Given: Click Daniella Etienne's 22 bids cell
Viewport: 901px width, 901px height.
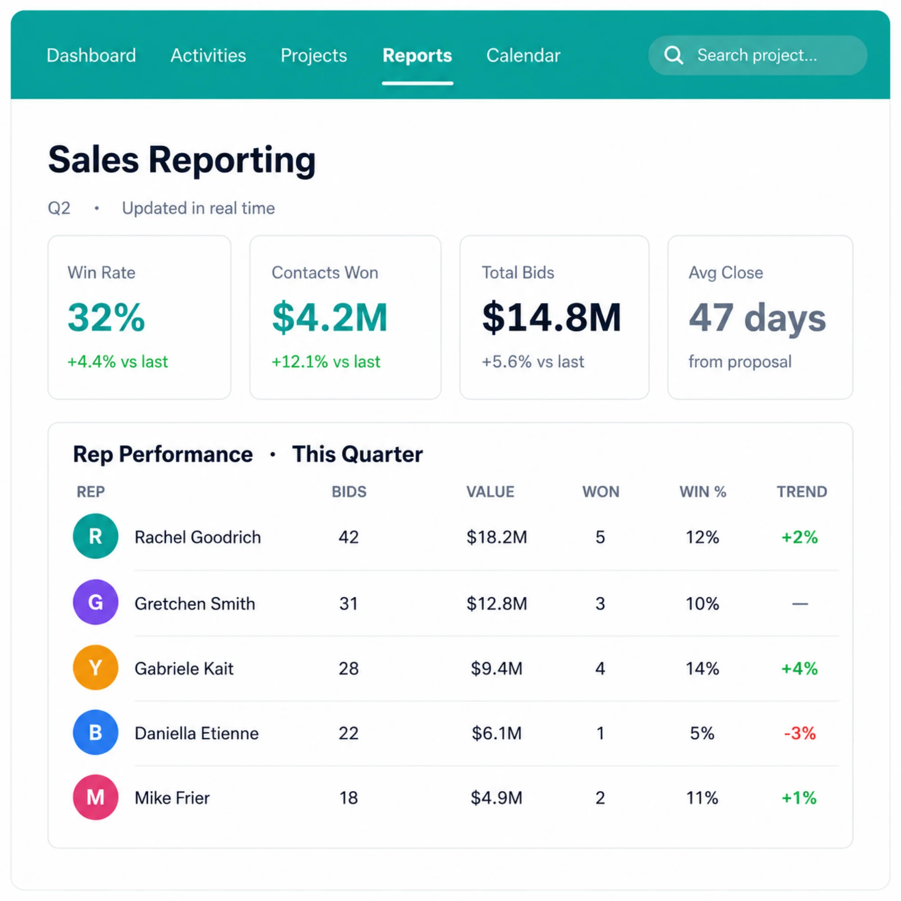Looking at the screenshot, I should (x=349, y=733).
